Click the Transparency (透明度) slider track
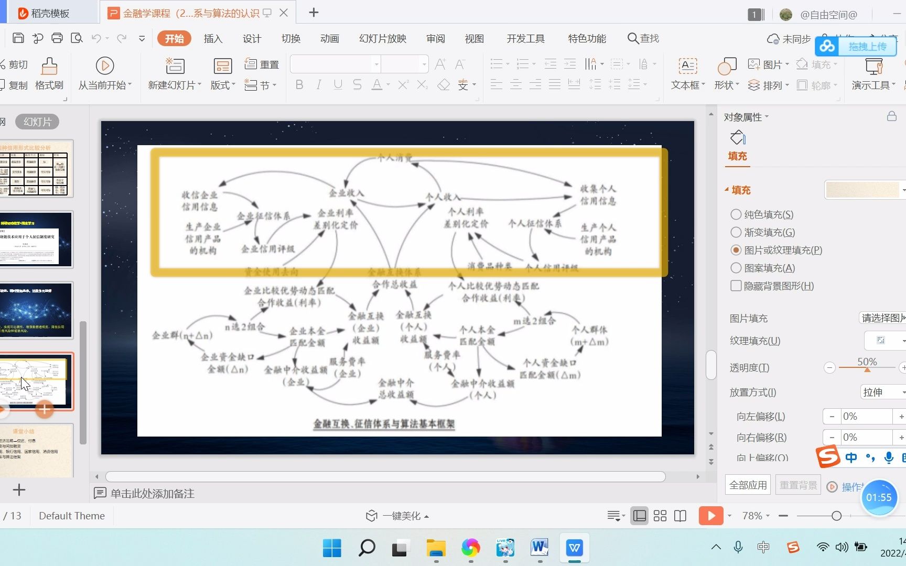This screenshot has width=906, height=566. click(x=866, y=368)
